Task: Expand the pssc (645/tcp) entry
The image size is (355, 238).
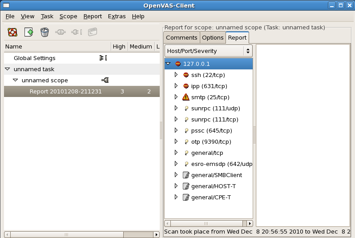Action: [176, 130]
